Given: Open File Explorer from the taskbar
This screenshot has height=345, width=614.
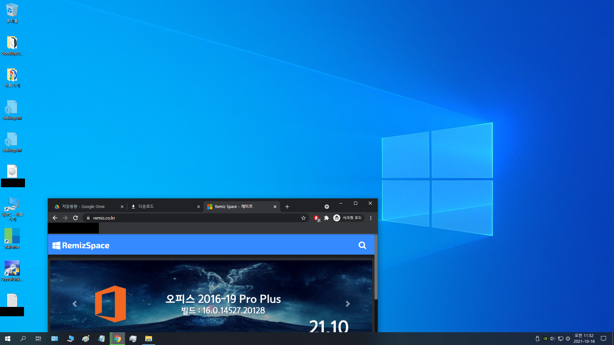Looking at the screenshot, I should (149, 339).
